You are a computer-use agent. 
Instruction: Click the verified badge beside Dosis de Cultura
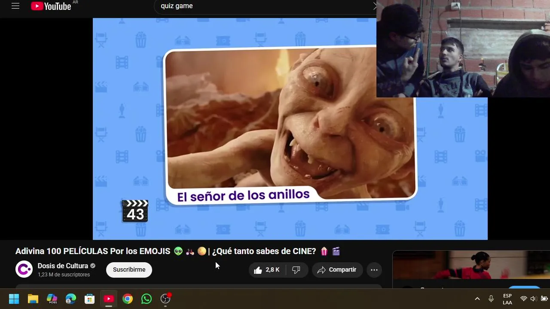(92, 266)
